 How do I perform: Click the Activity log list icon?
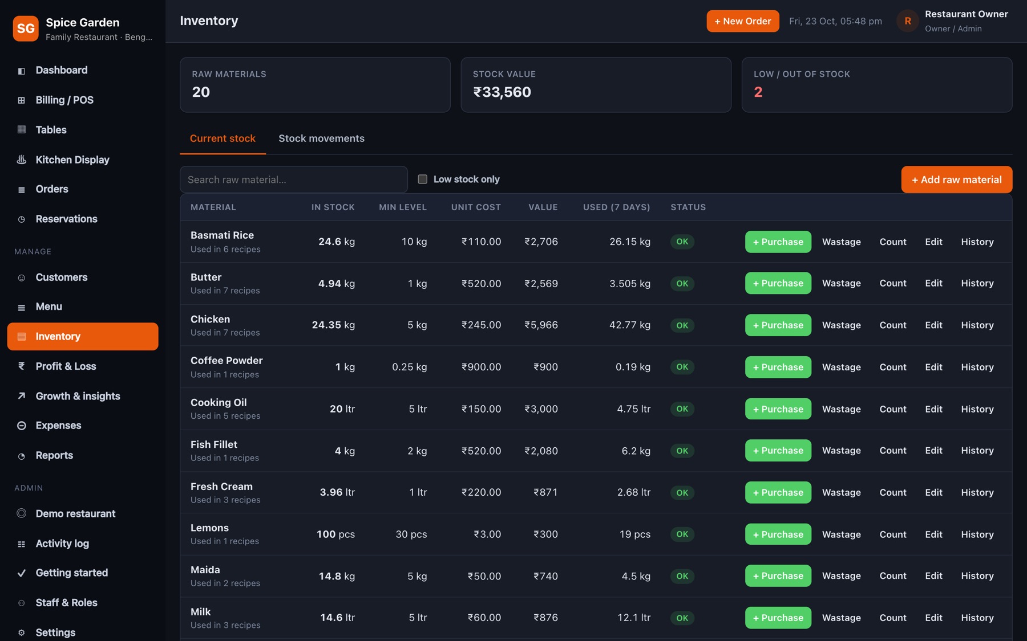22,544
